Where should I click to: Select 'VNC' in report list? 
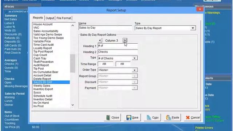point(36,28)
